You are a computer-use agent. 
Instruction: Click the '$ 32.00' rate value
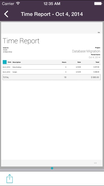coord(79,72)
